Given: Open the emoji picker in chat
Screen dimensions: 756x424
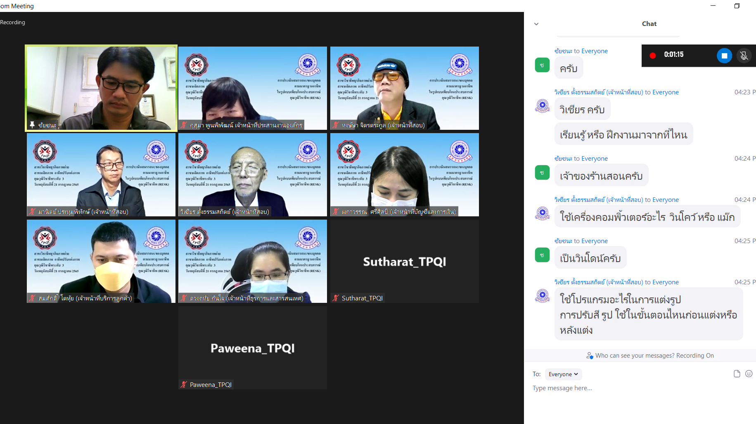Looking at the screenshot, I should (x=749, y=374).
